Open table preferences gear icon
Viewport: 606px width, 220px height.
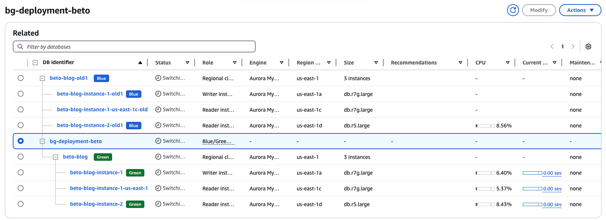tap(588, 46)
